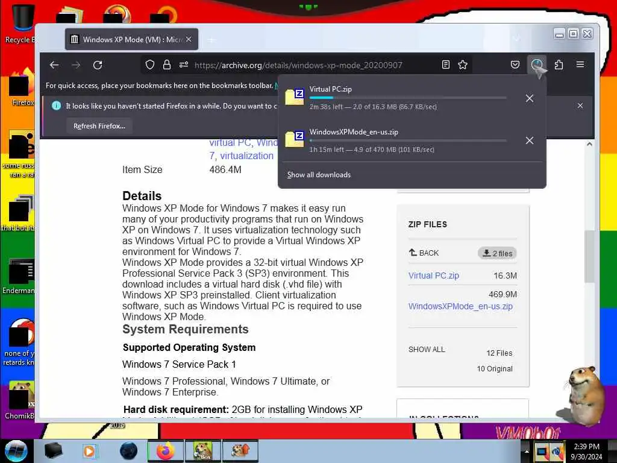Click the WindowsXPMode_en-us.zip file icon in downloads
Screen dimensions: 617x463
[x=294, y=139]
